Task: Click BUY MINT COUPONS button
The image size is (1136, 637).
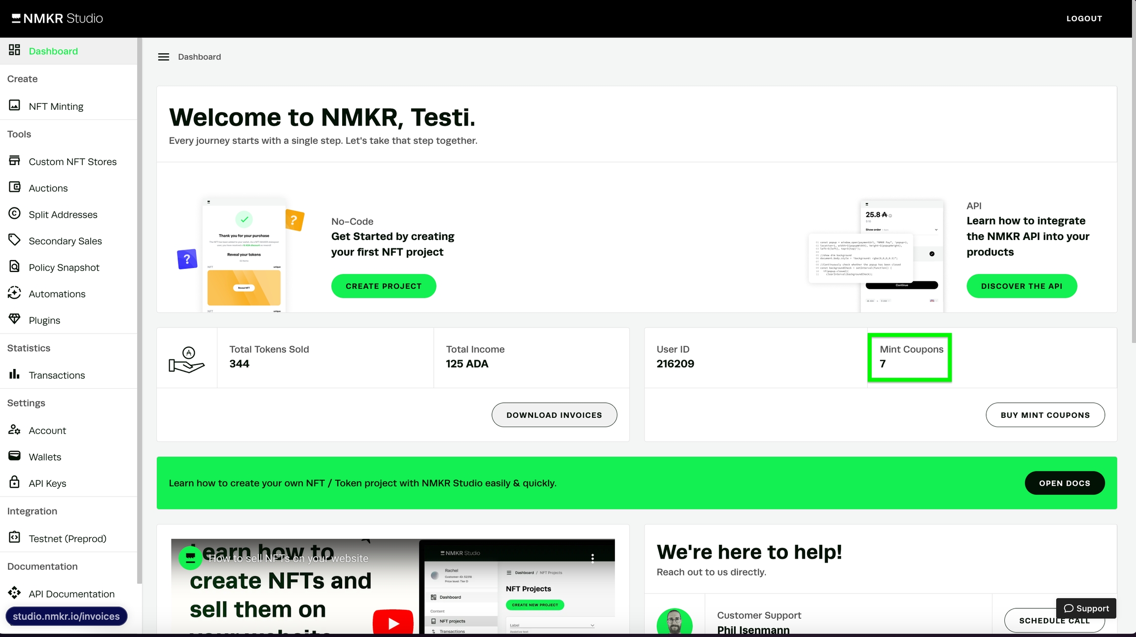Action: tap(1045, 415)
